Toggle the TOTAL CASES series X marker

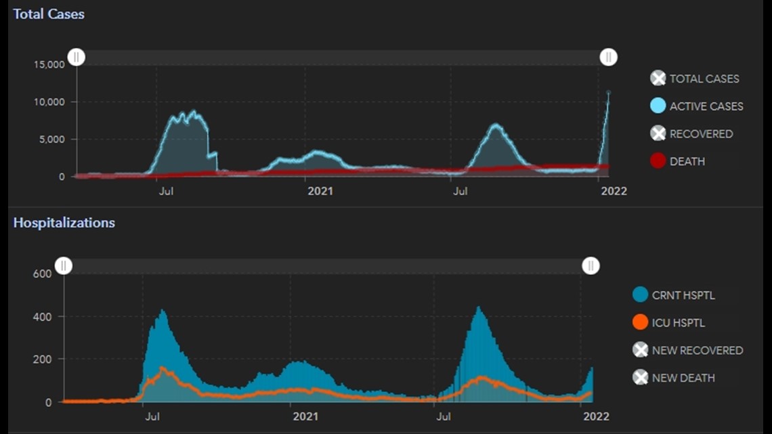click(658, 79)
